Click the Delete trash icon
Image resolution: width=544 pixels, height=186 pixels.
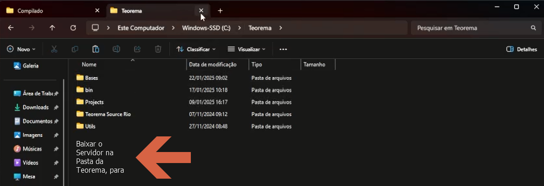tap(158, 49)
